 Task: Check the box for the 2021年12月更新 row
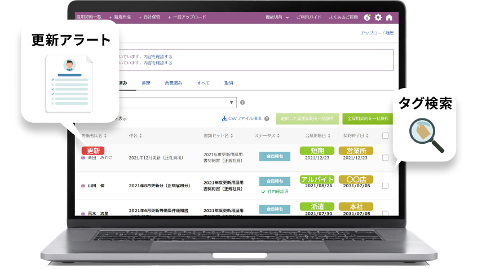click(x=385, y=158)
